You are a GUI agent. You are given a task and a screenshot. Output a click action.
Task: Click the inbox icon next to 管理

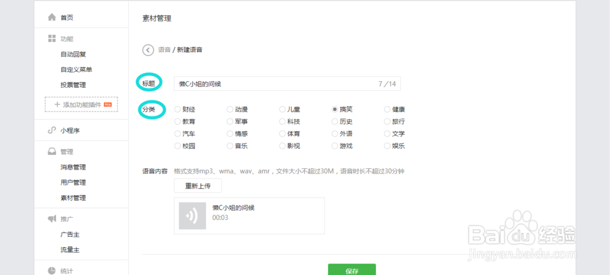(52, 152)
